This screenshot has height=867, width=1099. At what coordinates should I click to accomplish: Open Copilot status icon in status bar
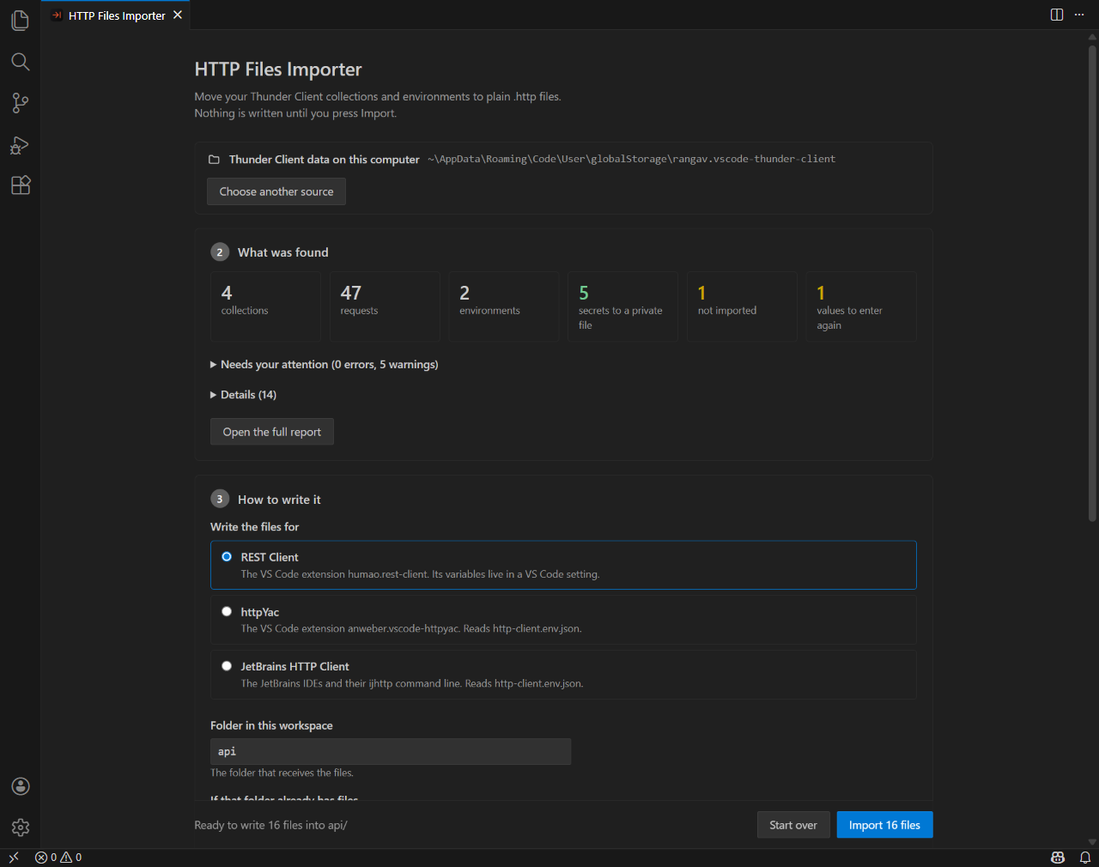[x=1058, y=858]
